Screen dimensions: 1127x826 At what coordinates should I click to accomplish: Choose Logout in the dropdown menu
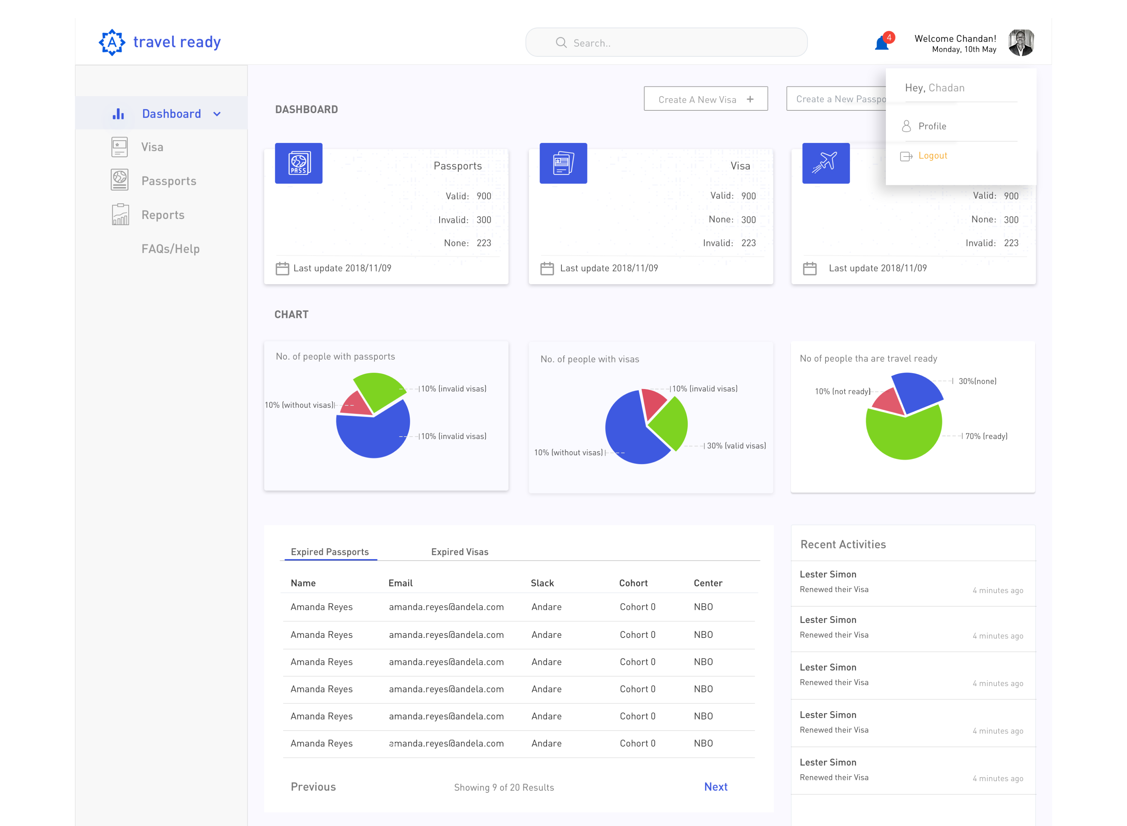tap(933, 155)
